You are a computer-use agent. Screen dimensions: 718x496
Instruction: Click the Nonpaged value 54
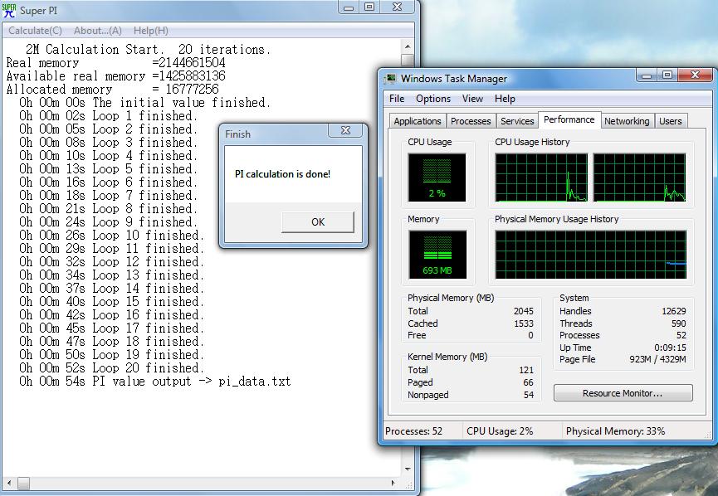529,395
